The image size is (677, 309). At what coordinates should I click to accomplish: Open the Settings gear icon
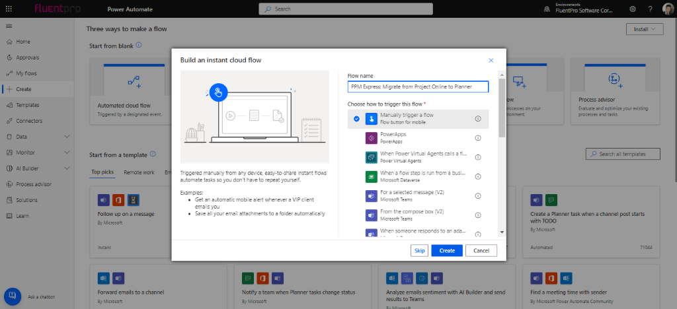pyautogui.click(x=633, y=9)
